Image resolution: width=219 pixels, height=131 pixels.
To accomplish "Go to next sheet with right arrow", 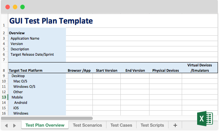I will coord(14,126).
